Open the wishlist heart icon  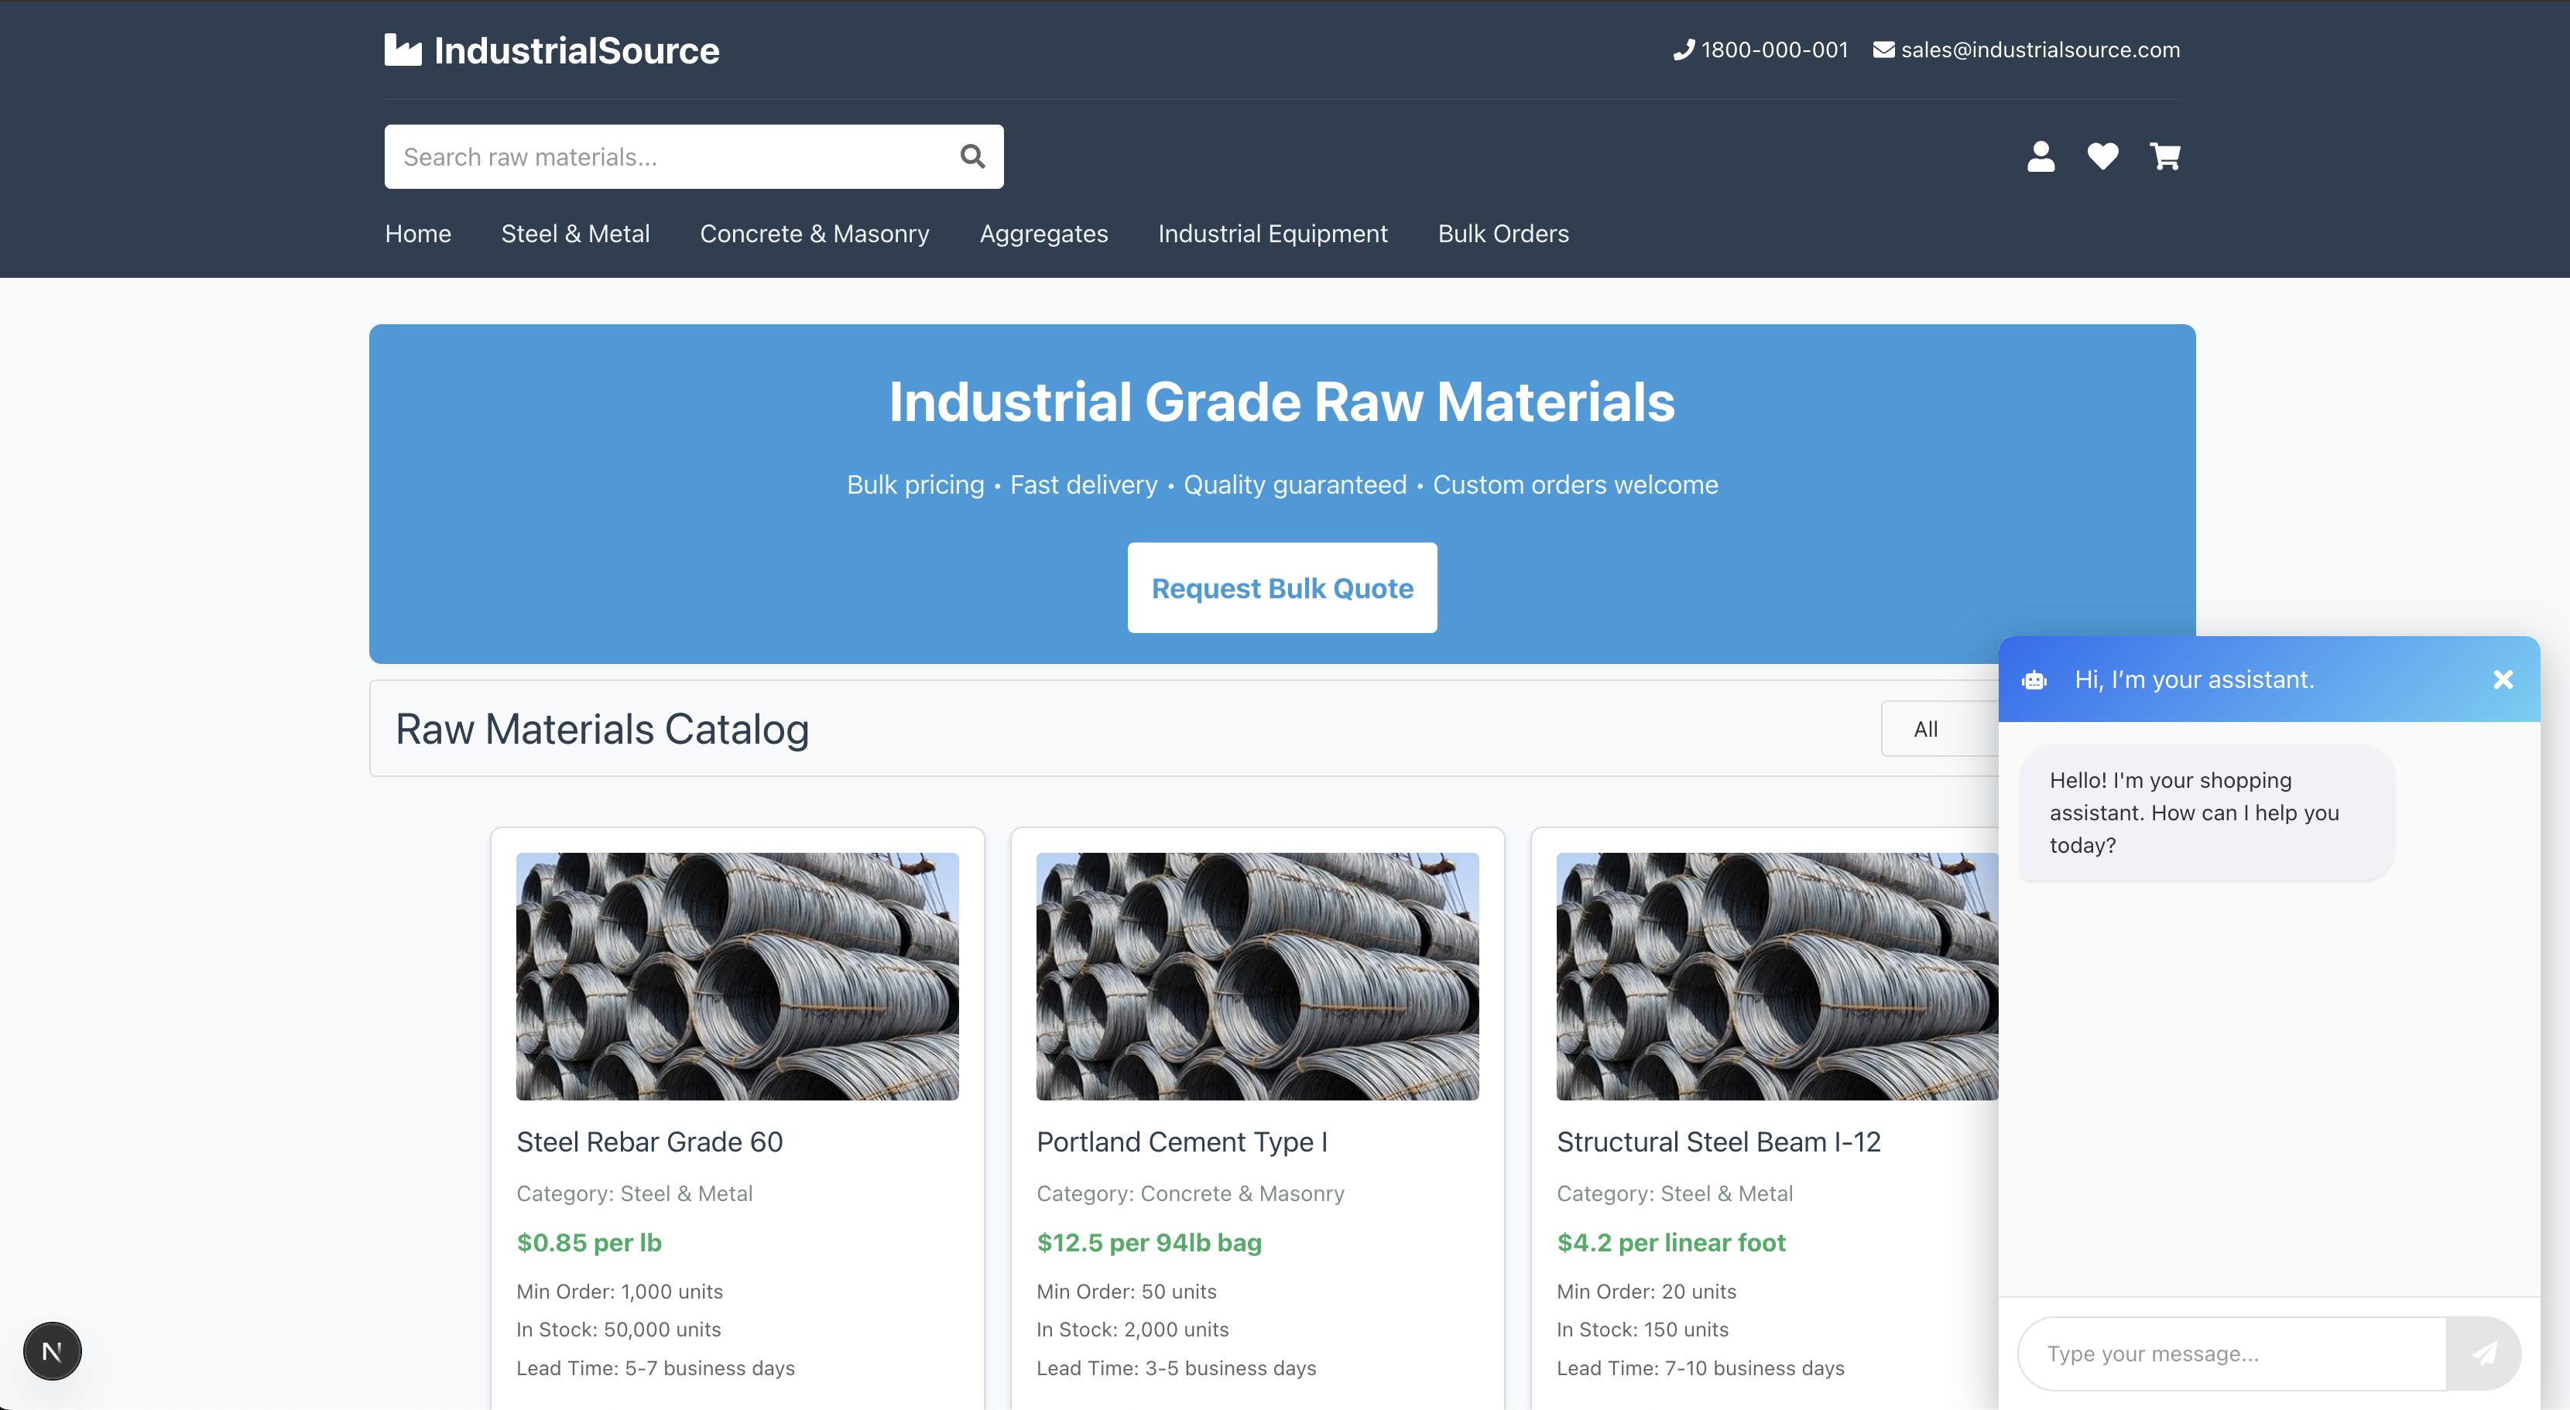pos(2103,156)
